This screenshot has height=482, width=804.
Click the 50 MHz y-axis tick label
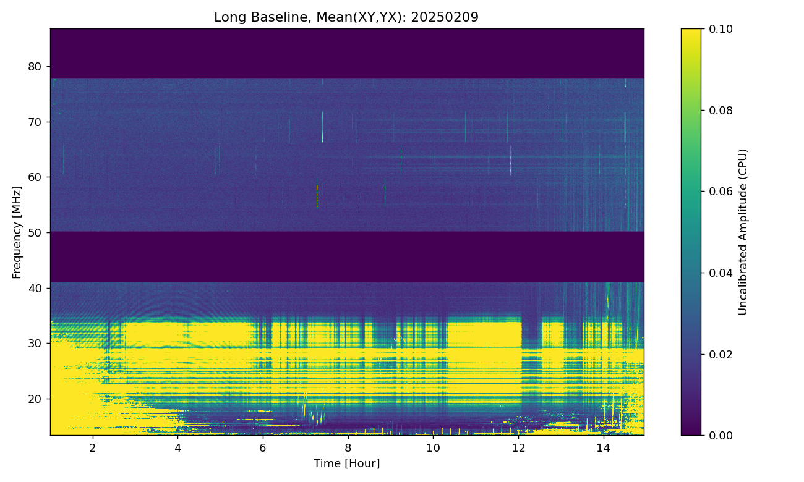point(35,232)
